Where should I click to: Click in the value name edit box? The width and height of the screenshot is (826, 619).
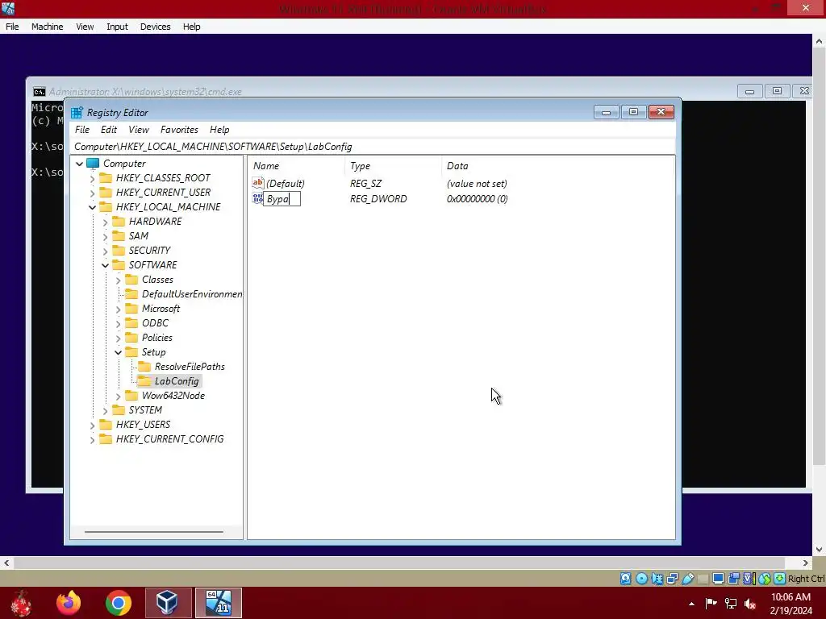[282, 198]
